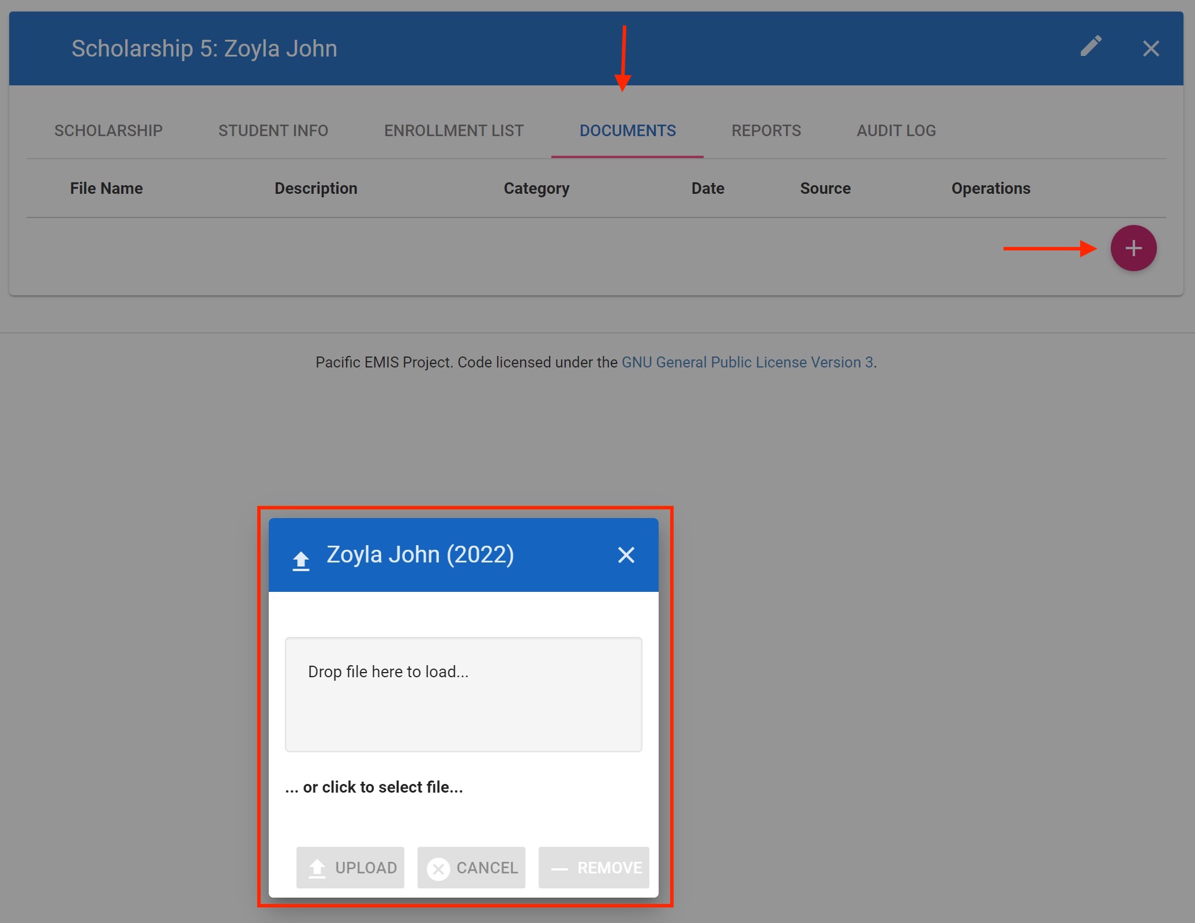
Task: Click the pencil edit icon in header
Action: point(1091,47)
